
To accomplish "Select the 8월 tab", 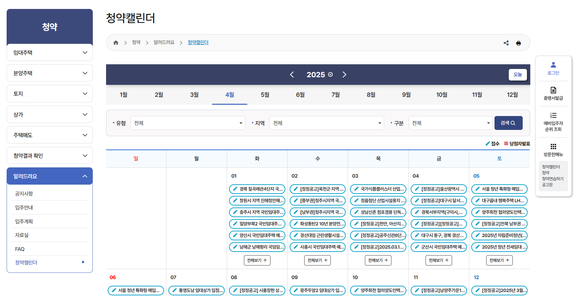I will 371,95.
